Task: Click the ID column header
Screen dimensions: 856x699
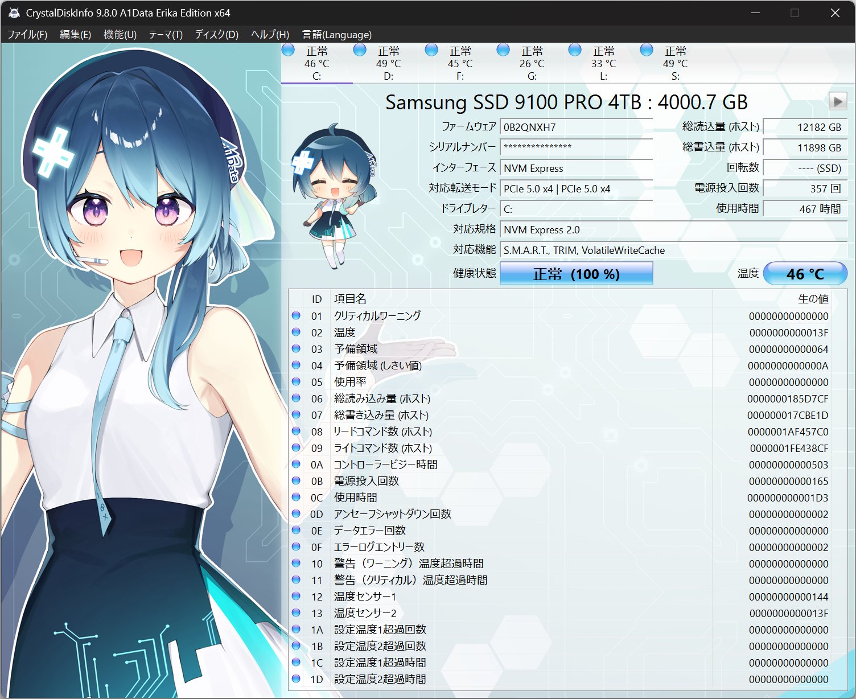Action: coord(317,299)
